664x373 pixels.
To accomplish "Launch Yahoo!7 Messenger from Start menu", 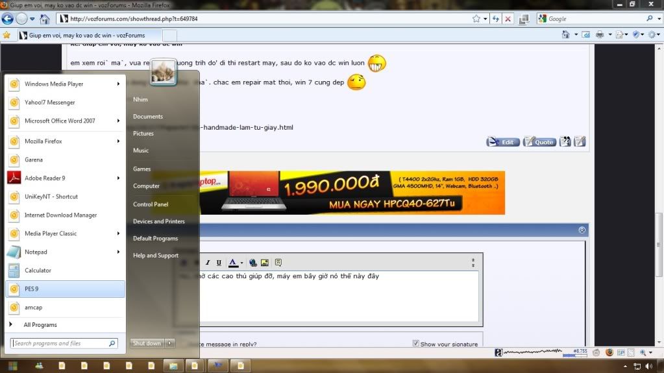I will [x=65, y=102].
